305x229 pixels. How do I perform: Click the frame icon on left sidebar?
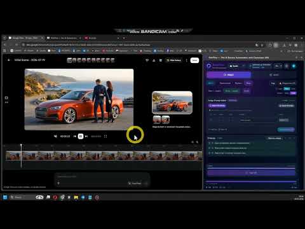point(6,98)
